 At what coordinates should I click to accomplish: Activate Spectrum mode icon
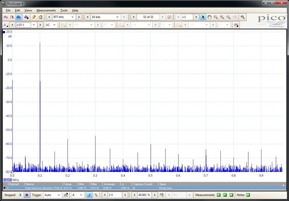(19, 17)
